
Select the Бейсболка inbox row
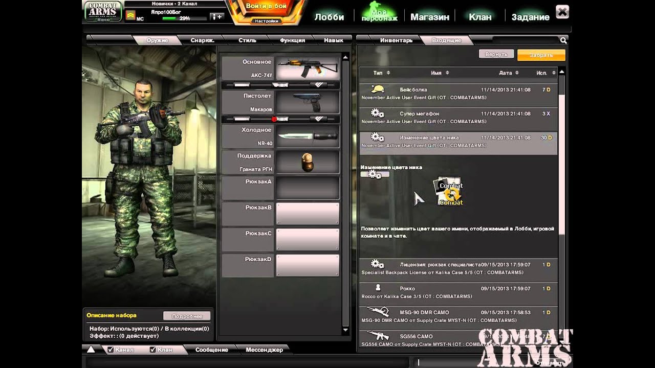coord(458,93)
